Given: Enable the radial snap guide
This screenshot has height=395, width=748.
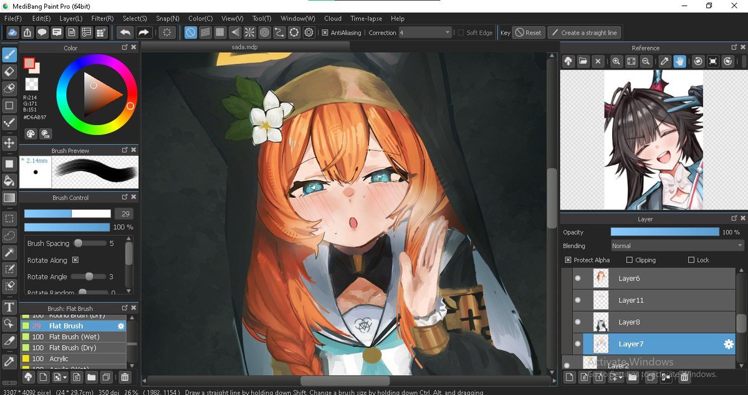Looking at the screenshot, I should coord(249,32).
